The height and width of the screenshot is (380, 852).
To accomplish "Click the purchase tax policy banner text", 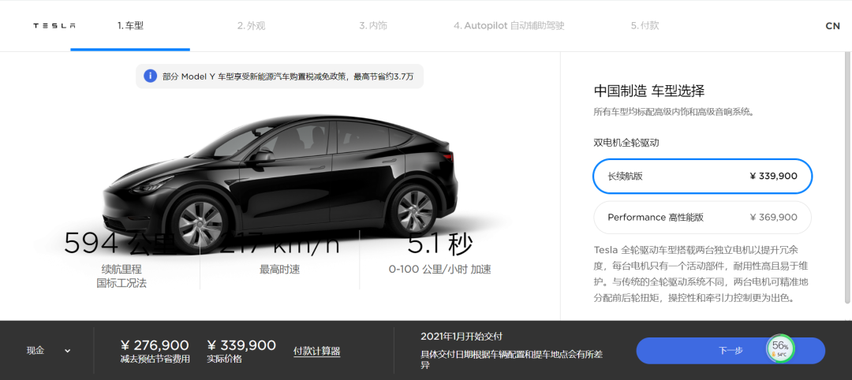I will [288, 76].
